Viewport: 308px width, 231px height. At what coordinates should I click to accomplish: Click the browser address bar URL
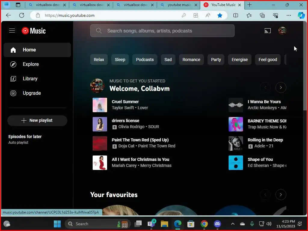tap(69, 15)
